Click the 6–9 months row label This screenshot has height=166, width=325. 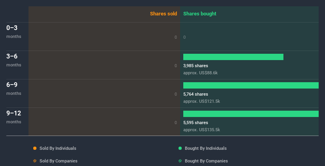(x=14, y=89)
